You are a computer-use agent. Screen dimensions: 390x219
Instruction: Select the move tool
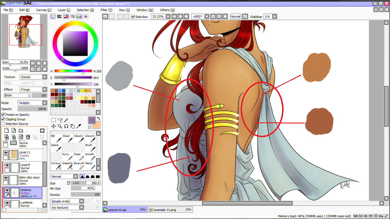pos(53,126)
